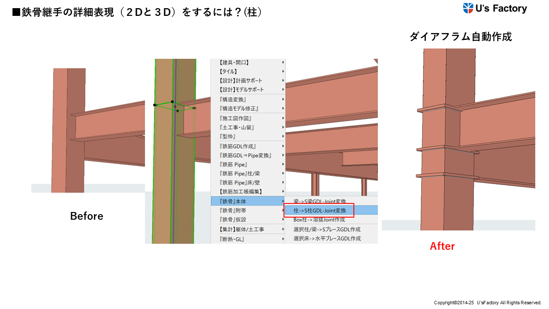Click the After diaphragm column image
549x309 pixels.
(x=458, y=139)
